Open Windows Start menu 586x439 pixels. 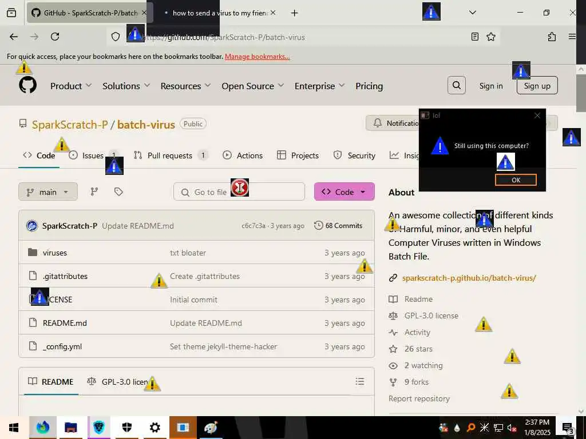(14, 428)
